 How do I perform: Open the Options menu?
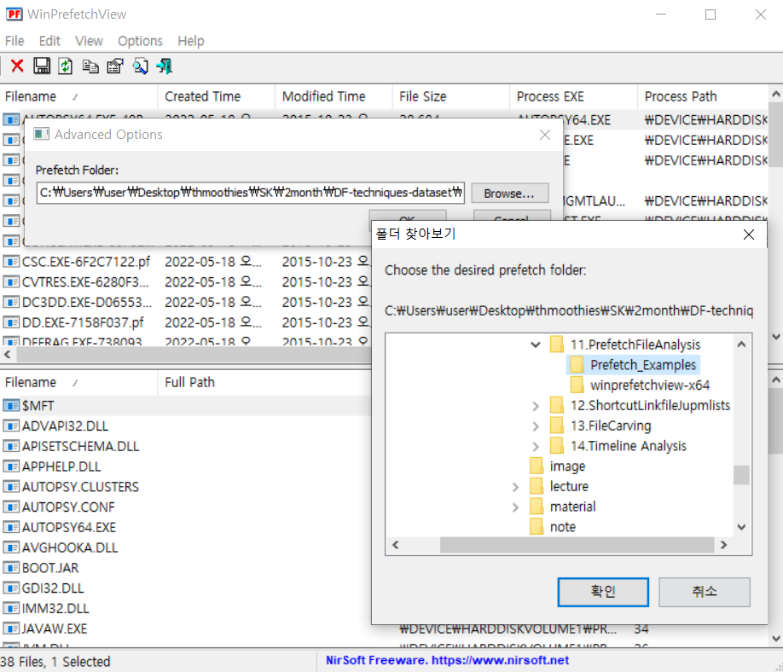tap(140, 41)
